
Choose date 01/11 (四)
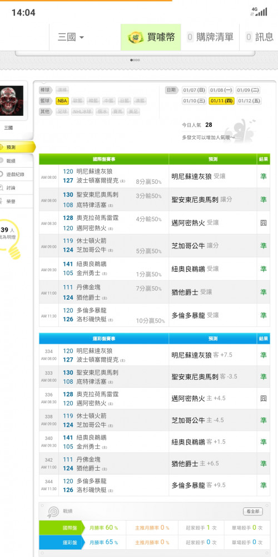(x=222, y=101)
